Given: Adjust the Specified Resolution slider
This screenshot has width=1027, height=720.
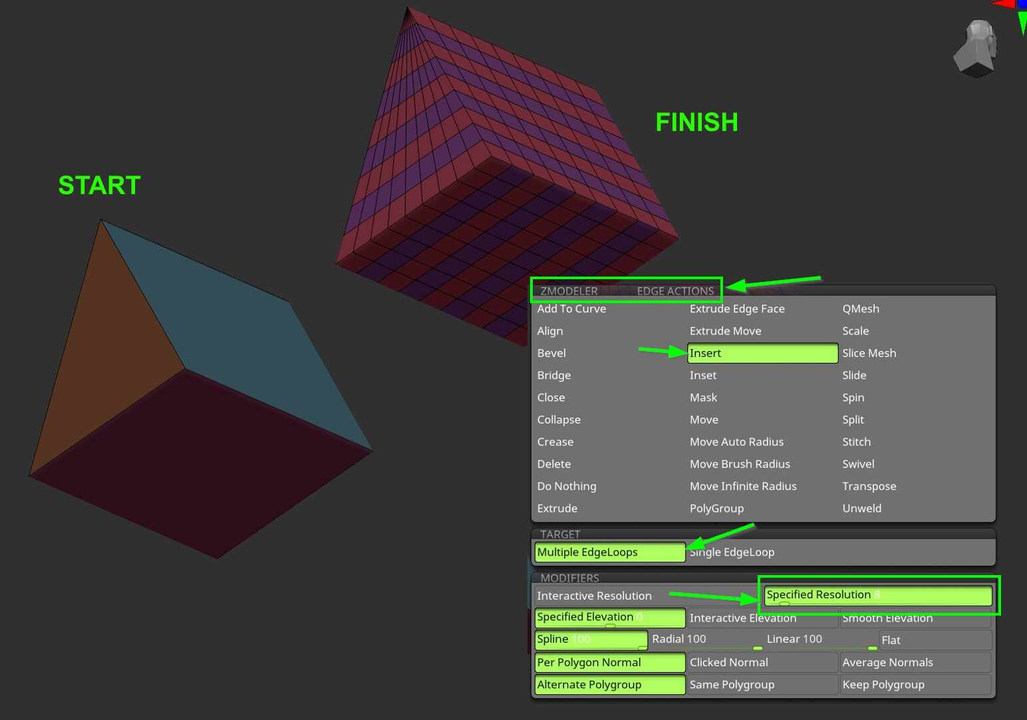Looking at the screenshot, I should pyautogui.click(x=877, y=595).
